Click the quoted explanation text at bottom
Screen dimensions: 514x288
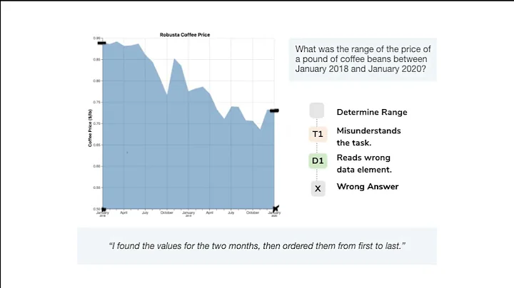pyautogui.click(x=256, y=246)
